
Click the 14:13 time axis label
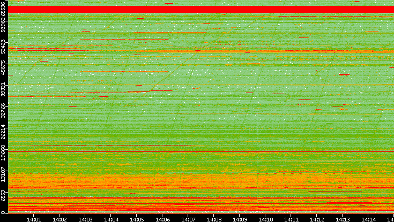[x=342, y=219]
